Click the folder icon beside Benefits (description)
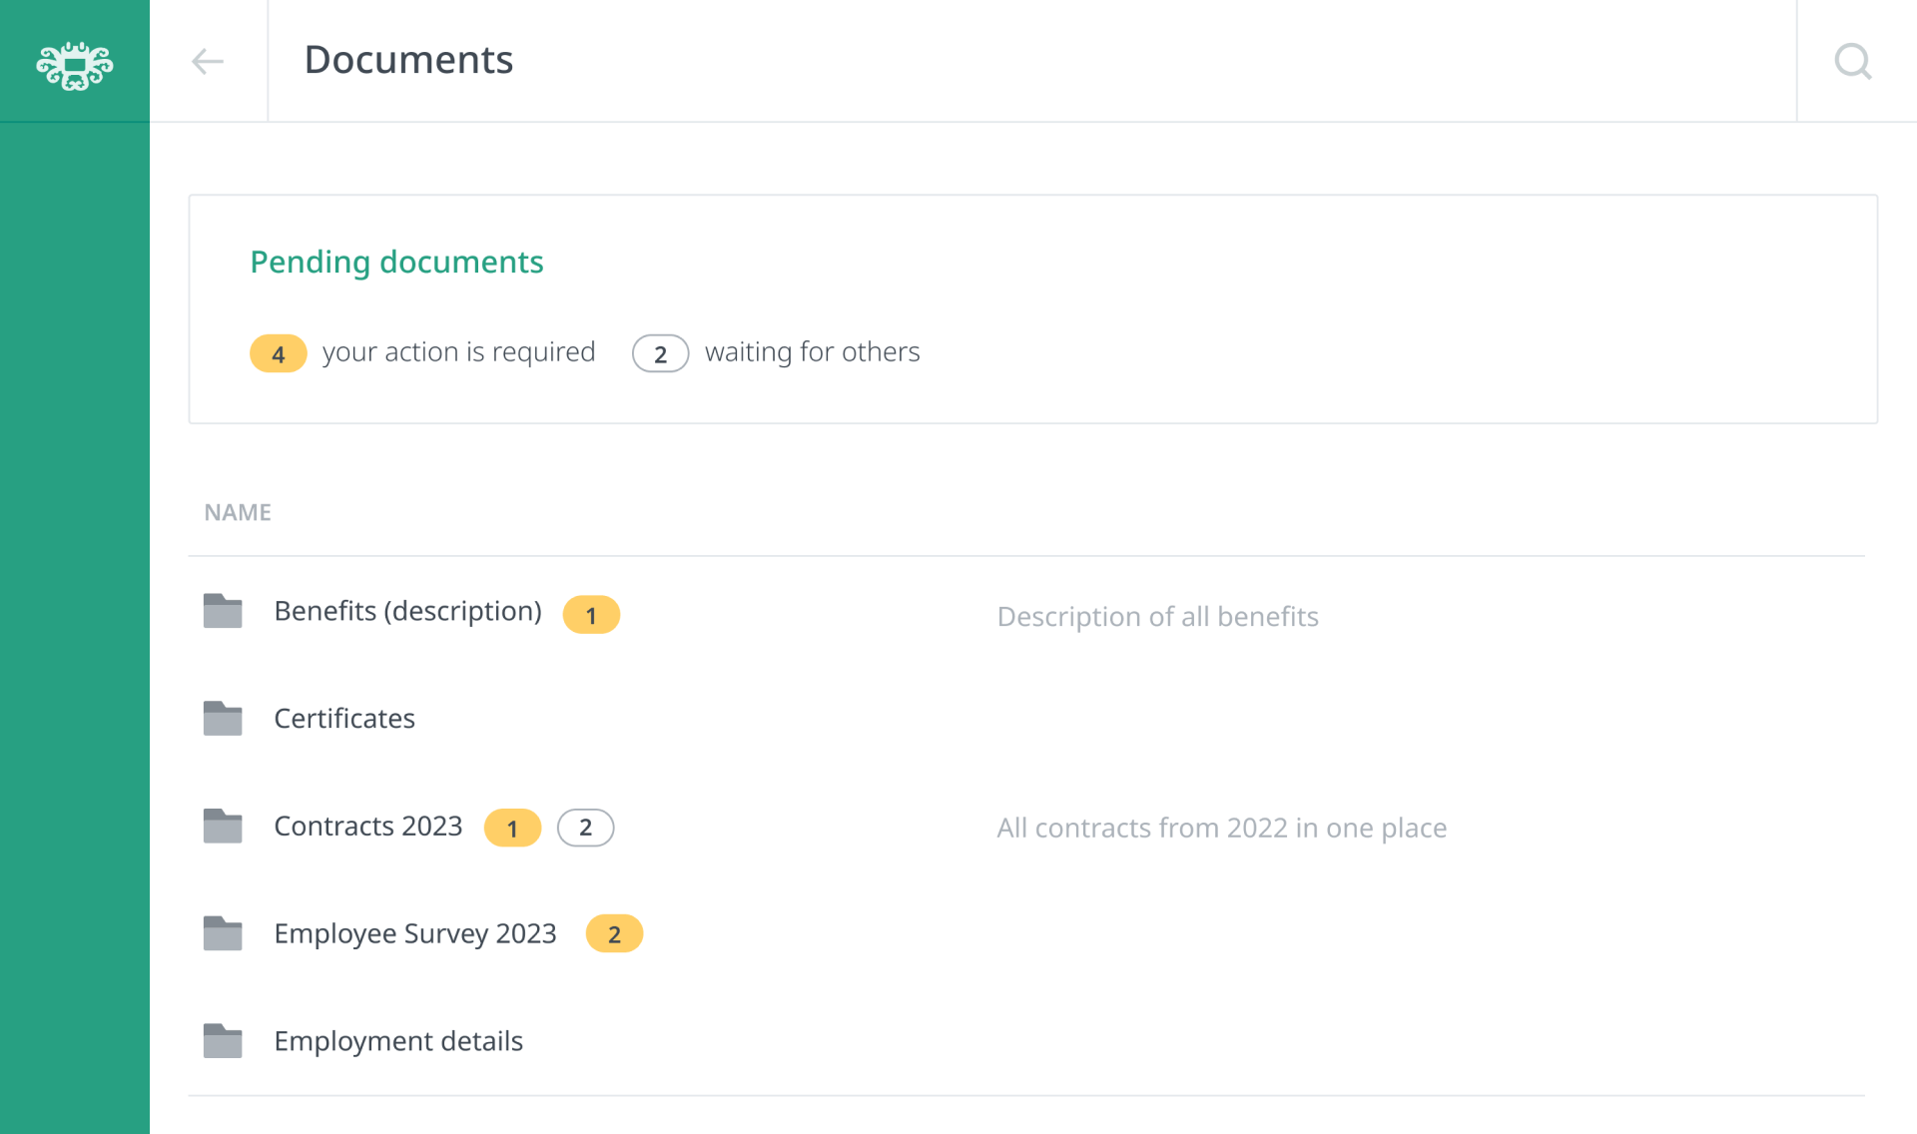 point(222,610)
